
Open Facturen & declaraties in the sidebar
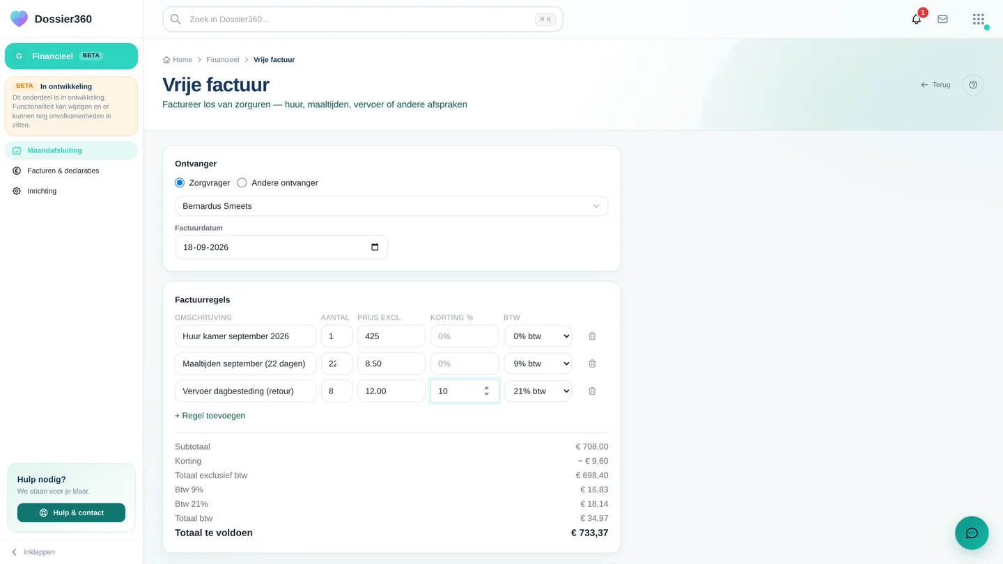tap(71, 171)
